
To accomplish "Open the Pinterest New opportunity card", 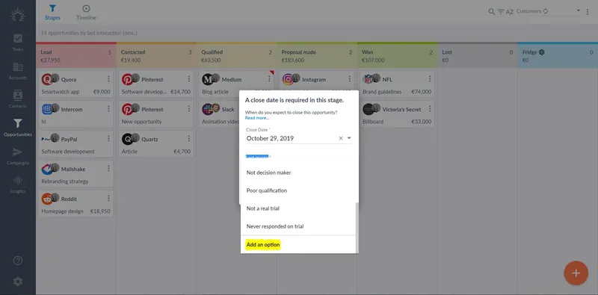I will [156, 114].
